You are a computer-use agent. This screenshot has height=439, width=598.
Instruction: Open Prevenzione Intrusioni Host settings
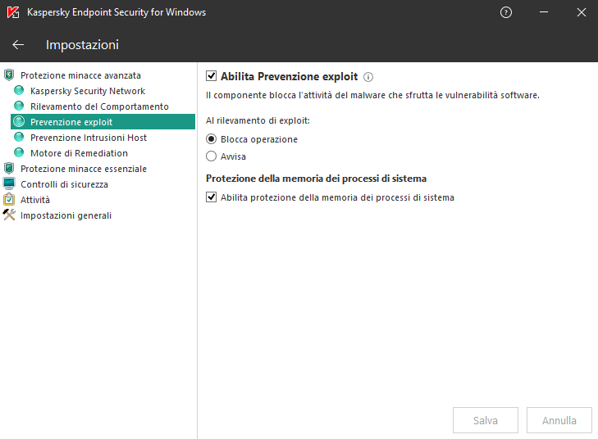(89, 138)
